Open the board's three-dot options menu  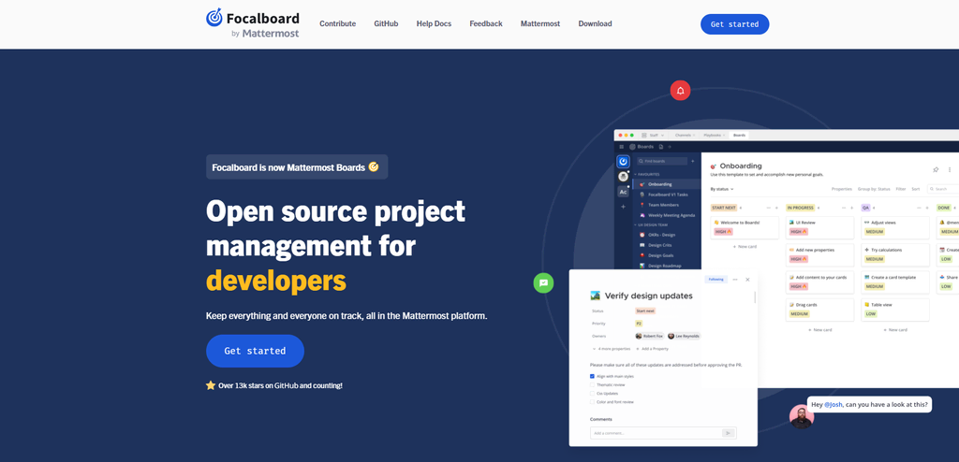pyautogui.click(x=950, y=169)
